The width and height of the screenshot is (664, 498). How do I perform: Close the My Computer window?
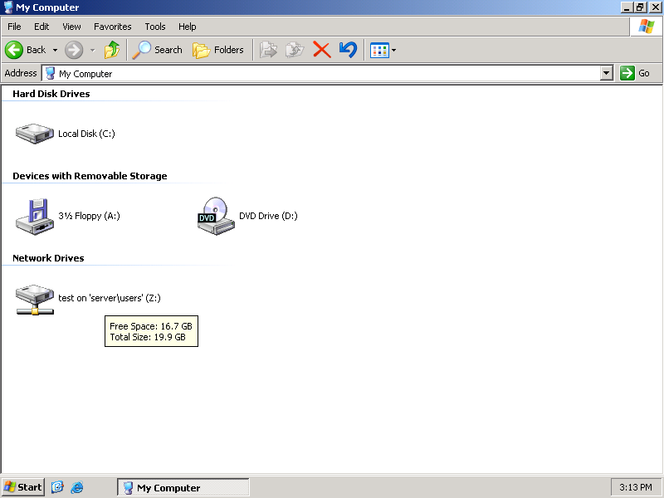click(655, 7)
